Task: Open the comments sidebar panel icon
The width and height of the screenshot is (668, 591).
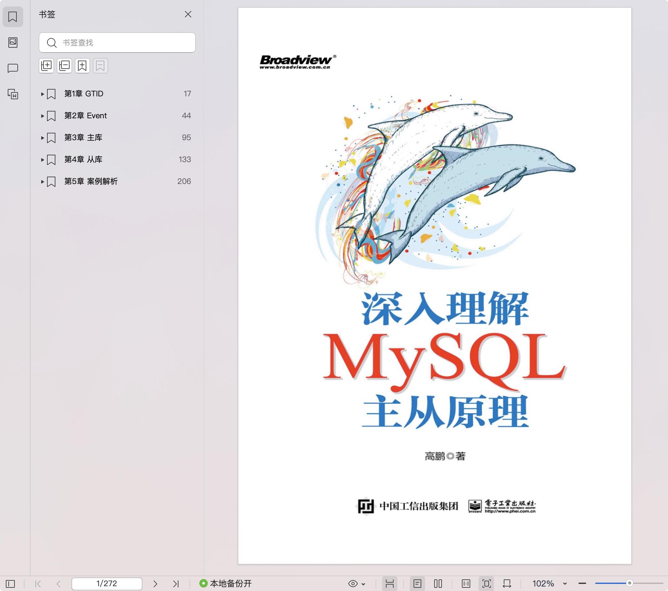Action: pyautogui.click(x=13, y=68)
